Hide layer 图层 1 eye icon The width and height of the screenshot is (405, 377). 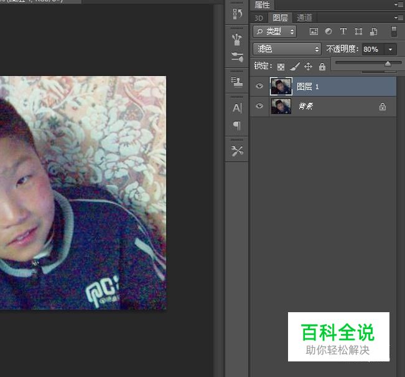(259, 86)
